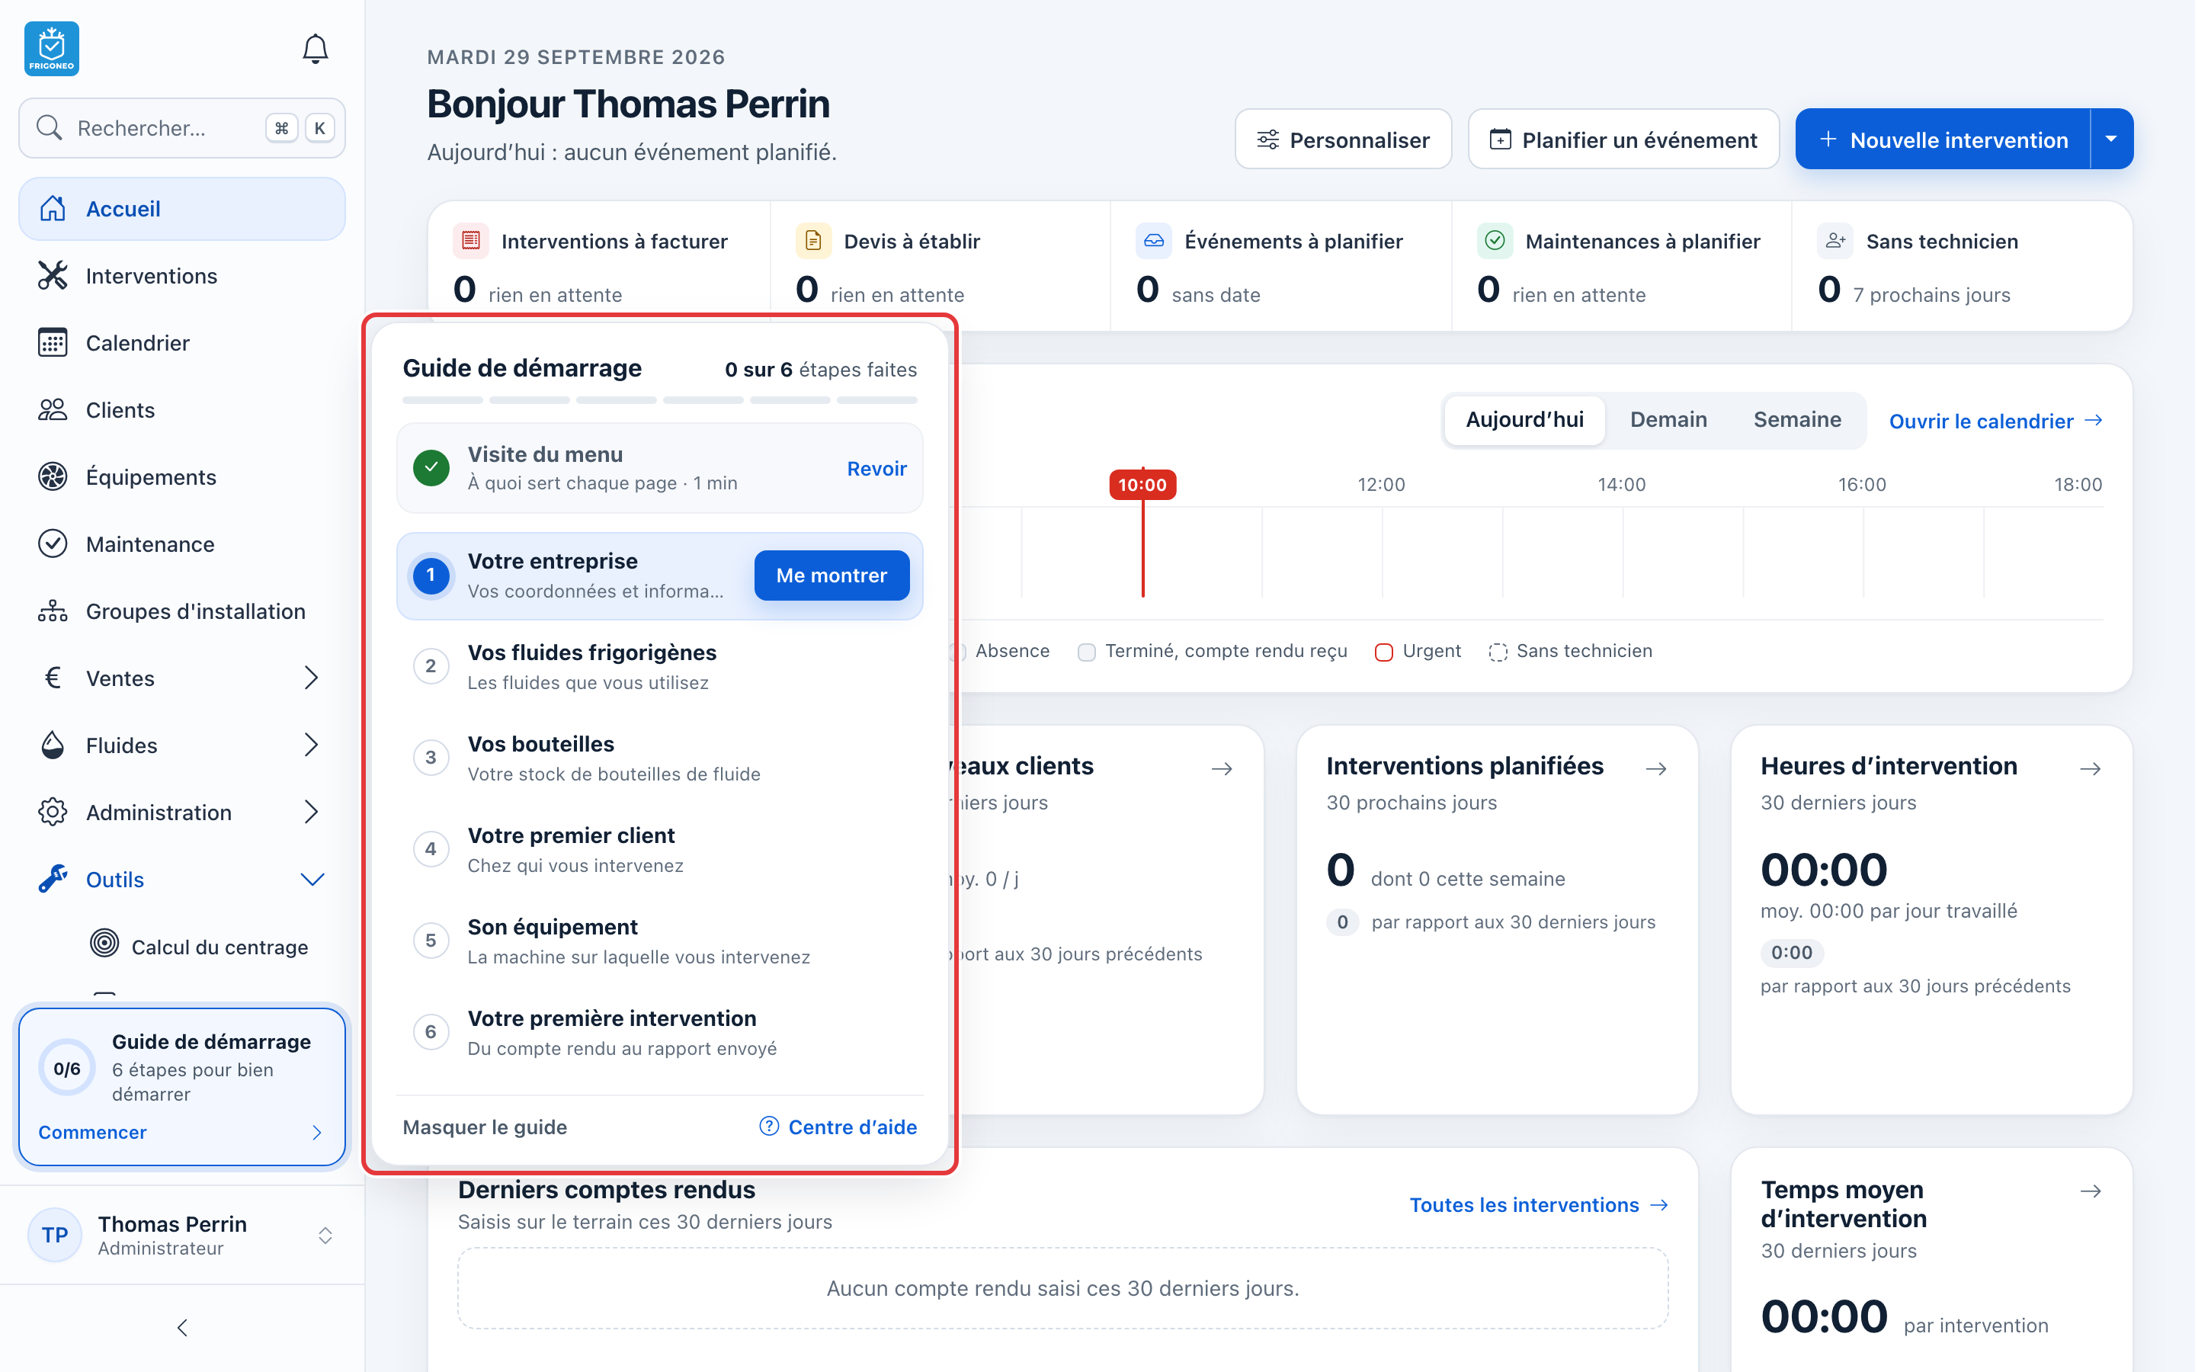The width and height of the screenshot is (2195, 1372).
Task: Click the Interventions à facturer card
Action: (600, 267)
